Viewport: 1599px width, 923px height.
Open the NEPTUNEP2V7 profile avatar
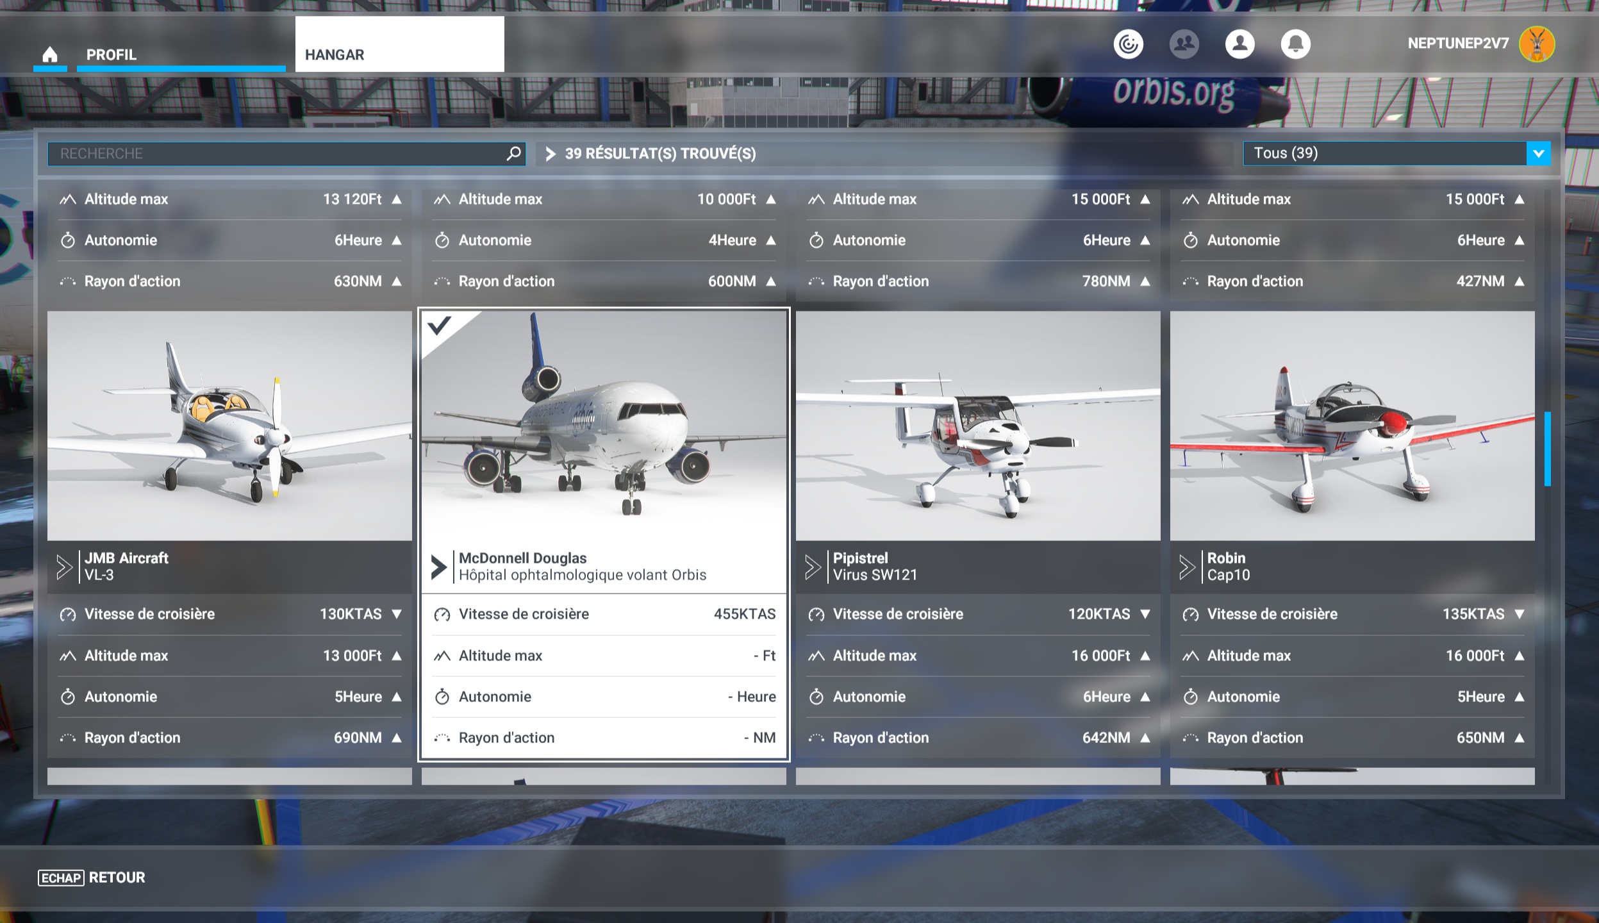[1537, 44]
